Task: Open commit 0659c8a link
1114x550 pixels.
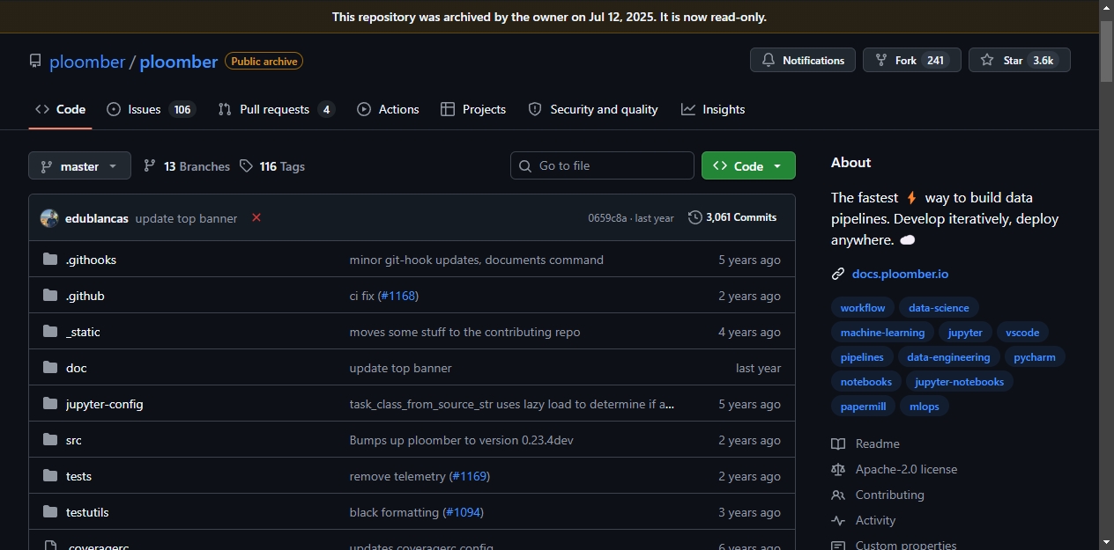Action: 607,218
